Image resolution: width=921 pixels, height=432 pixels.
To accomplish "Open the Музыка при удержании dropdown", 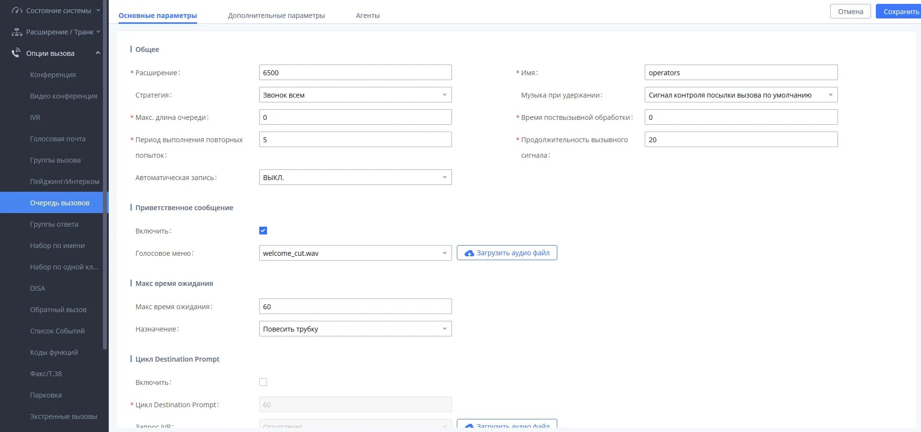I will point(741,95).
